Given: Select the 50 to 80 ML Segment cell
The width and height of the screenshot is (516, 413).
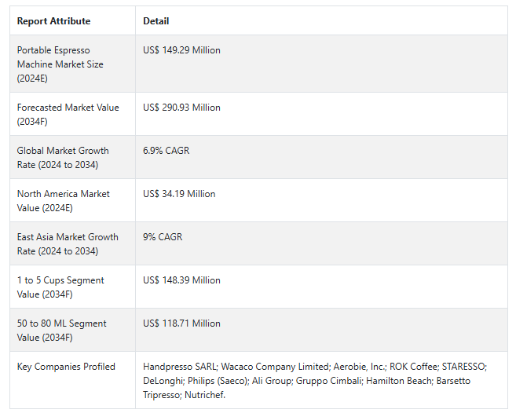Looking at the screenshot, I should click(73, 330).
